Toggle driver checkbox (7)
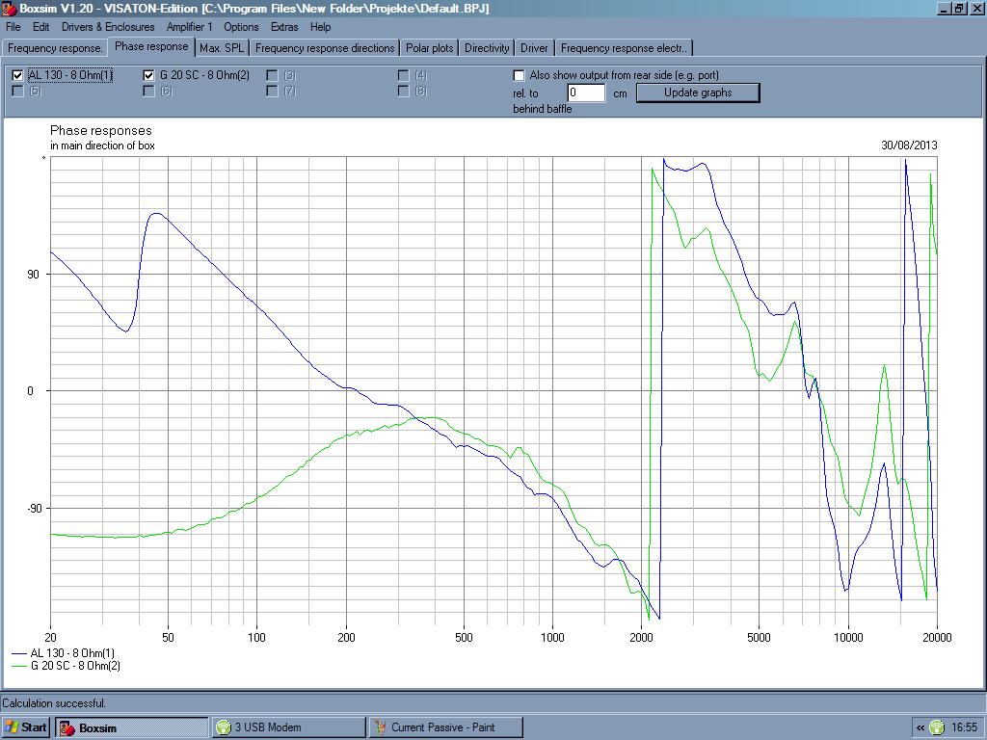This screenshot has width=987, height=740. point(272,92)
